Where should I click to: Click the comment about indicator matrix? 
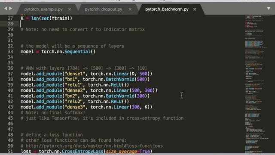coord(82,29)
